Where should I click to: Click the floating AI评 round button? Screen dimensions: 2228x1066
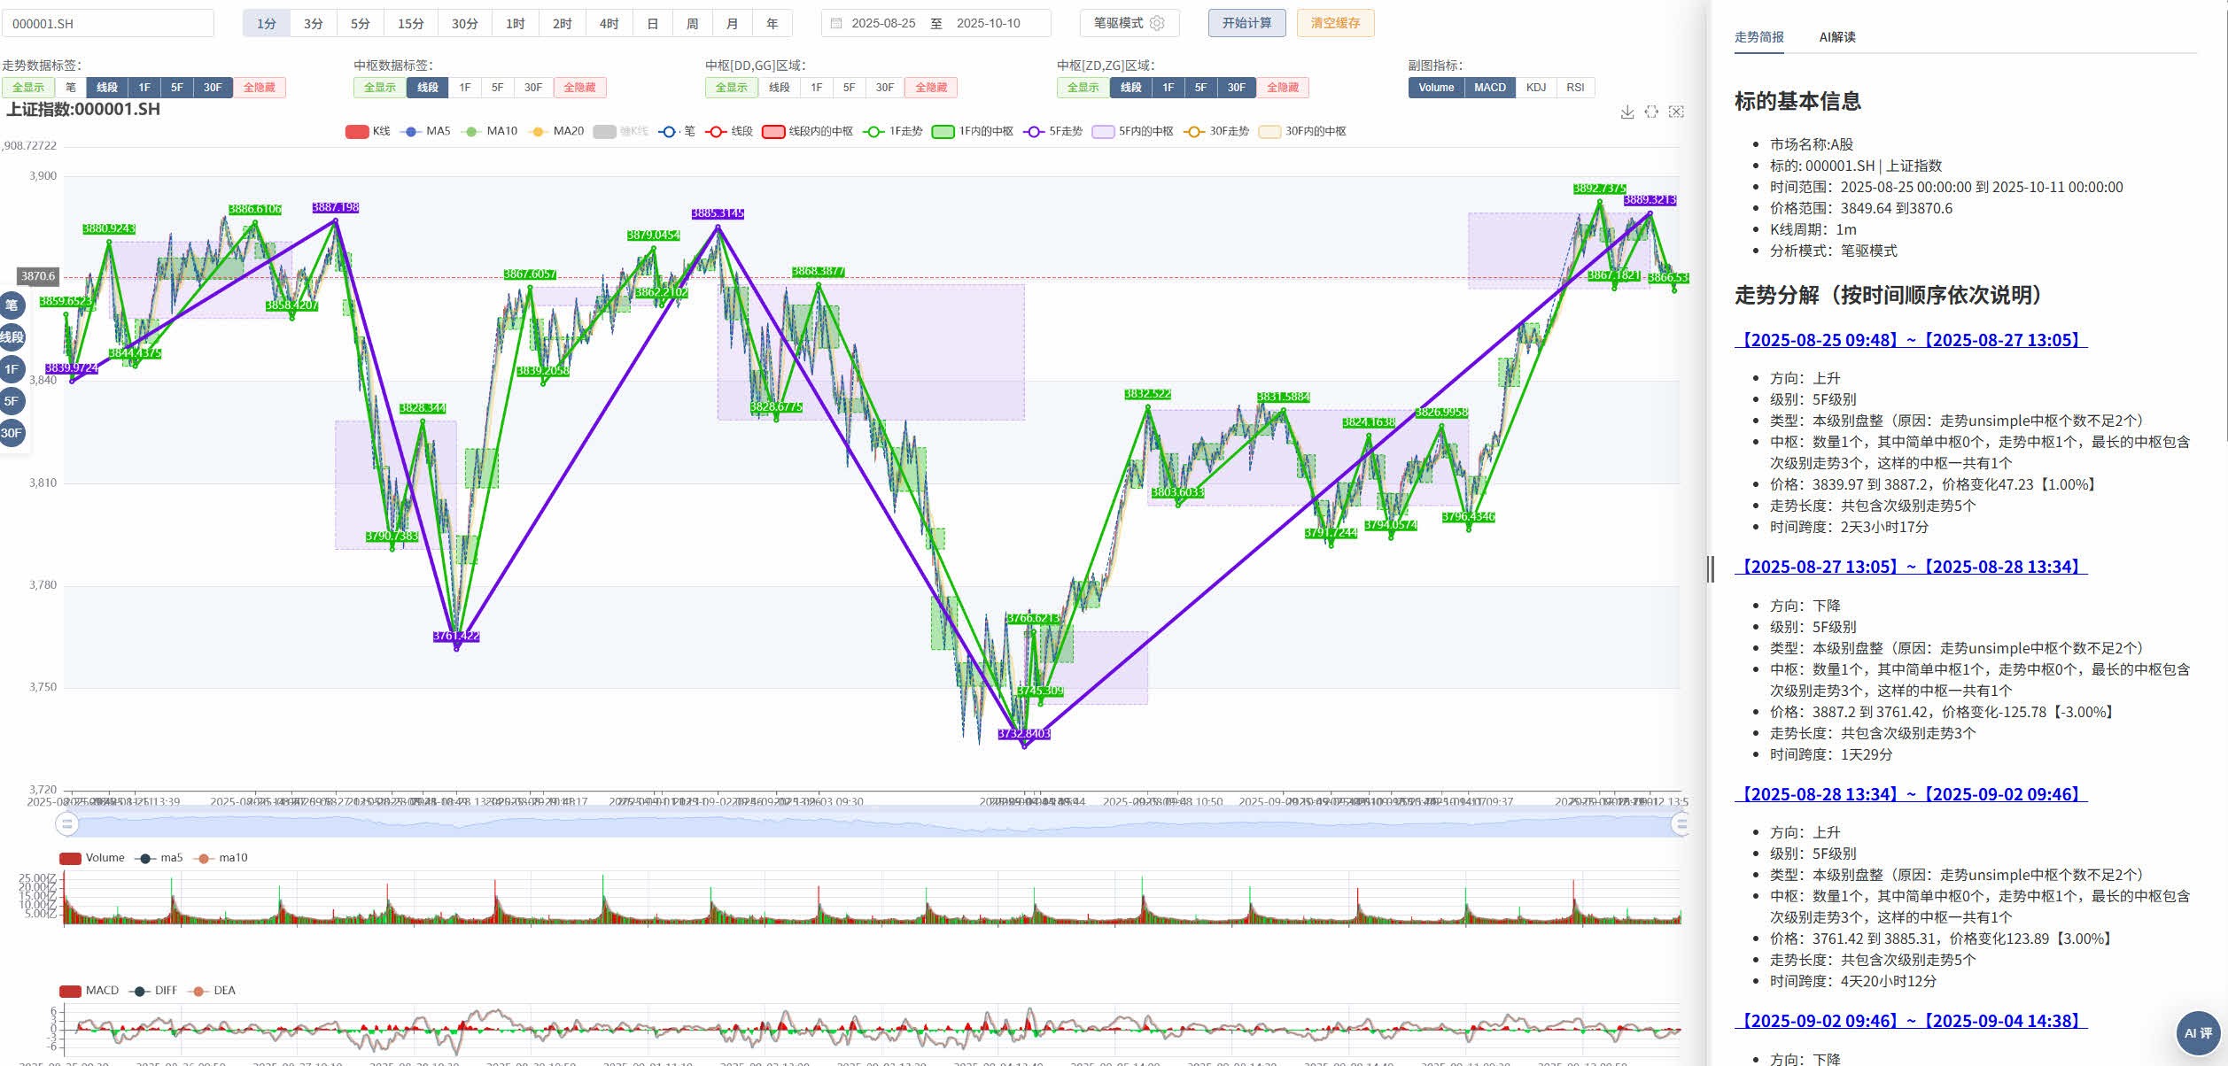click(x=2198, y=1032)
